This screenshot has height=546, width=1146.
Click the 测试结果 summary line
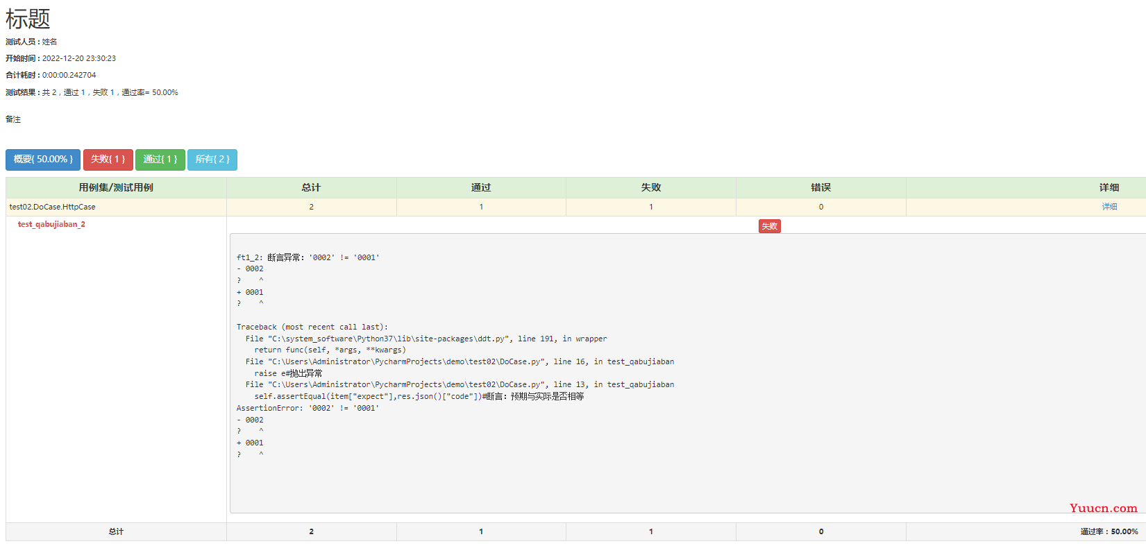(x=92, y=92)
